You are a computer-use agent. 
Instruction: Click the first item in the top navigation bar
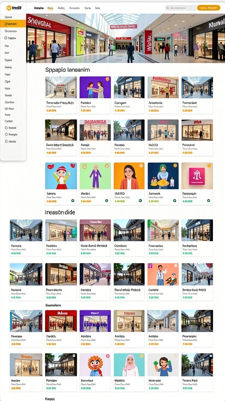(39, 8)
